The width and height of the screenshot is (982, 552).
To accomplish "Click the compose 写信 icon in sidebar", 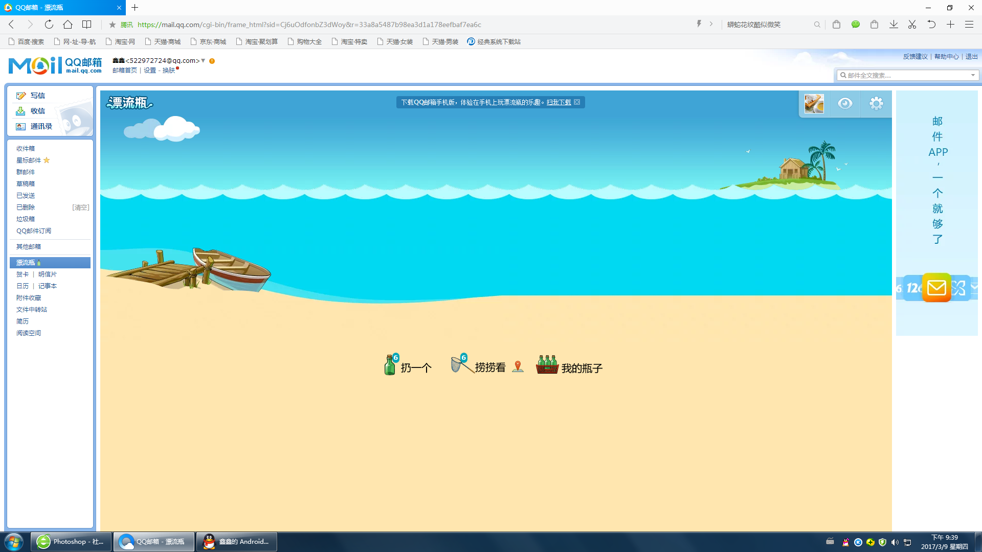I will [x=21, y=96].
